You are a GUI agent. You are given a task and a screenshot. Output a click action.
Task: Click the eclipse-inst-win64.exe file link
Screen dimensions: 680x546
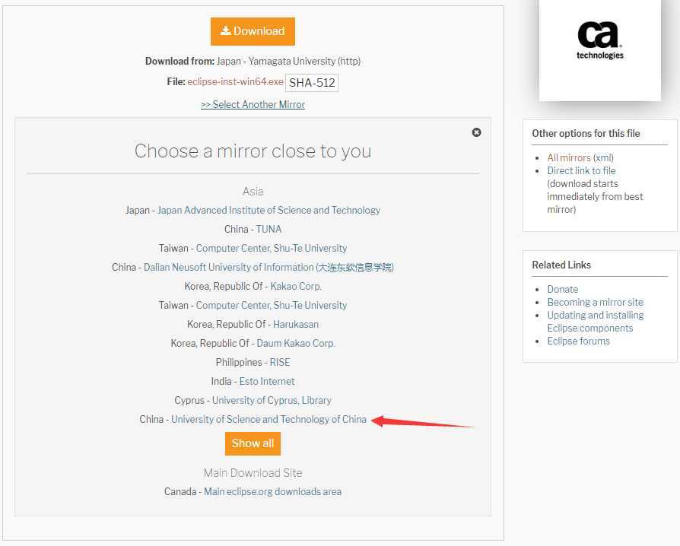point(235,81)
